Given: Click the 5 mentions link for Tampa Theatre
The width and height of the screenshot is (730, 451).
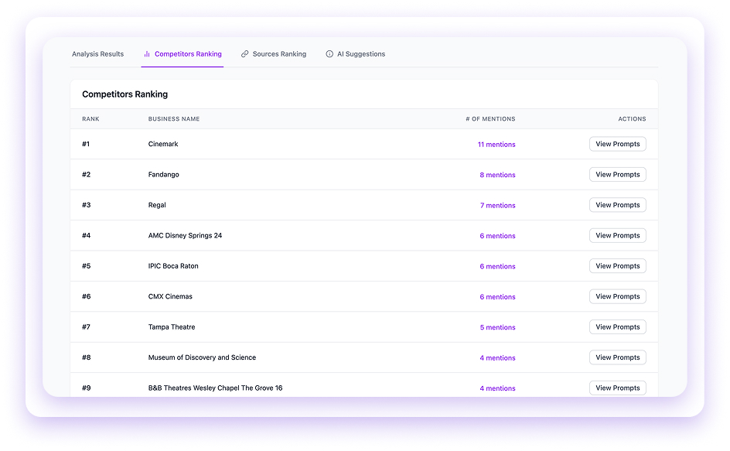Looking at the screenshot, I should click(497, 327).
